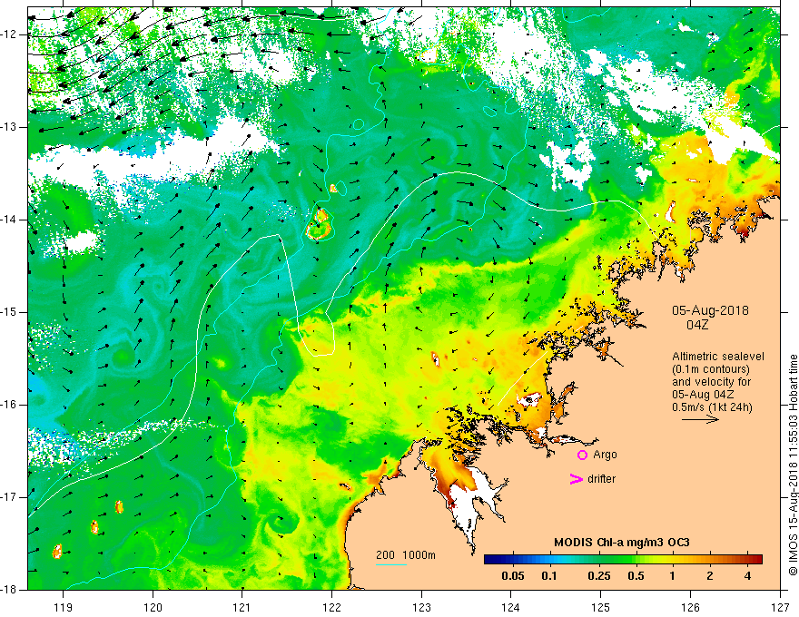Click the IMOS copyright timestamp on the right edge
The height and width of the screenshot is (617, 799).
(x=793, y=465)
